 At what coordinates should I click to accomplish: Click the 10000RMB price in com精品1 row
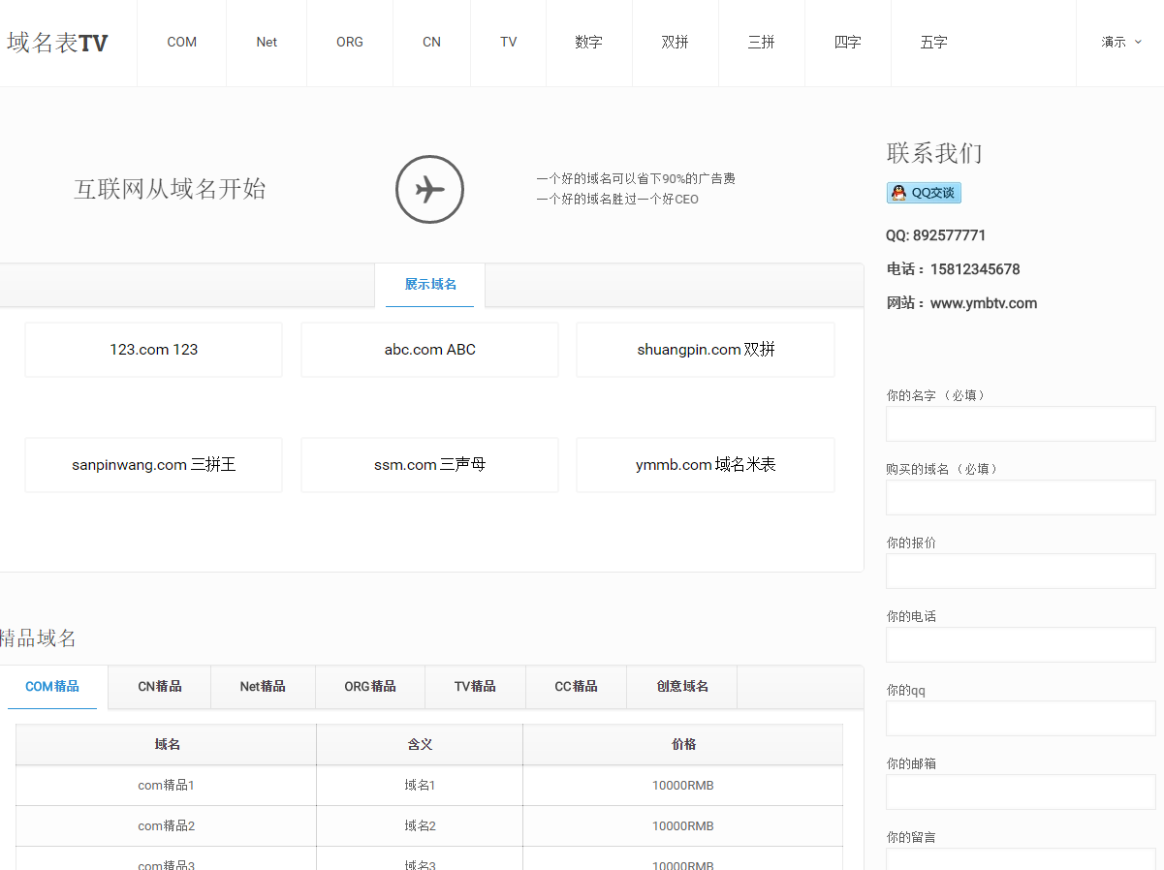click(683, 786)
